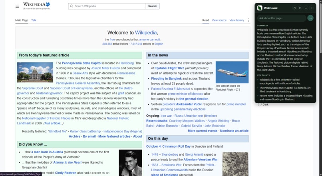
Task: Open the View source tab
Action: coord(219,20)
